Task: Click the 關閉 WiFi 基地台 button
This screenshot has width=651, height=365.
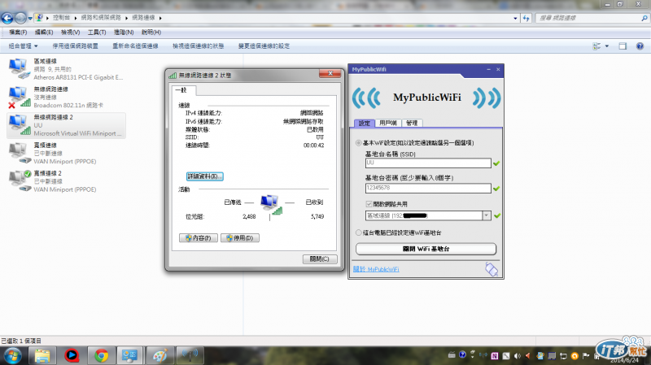Action: [426, 249]
